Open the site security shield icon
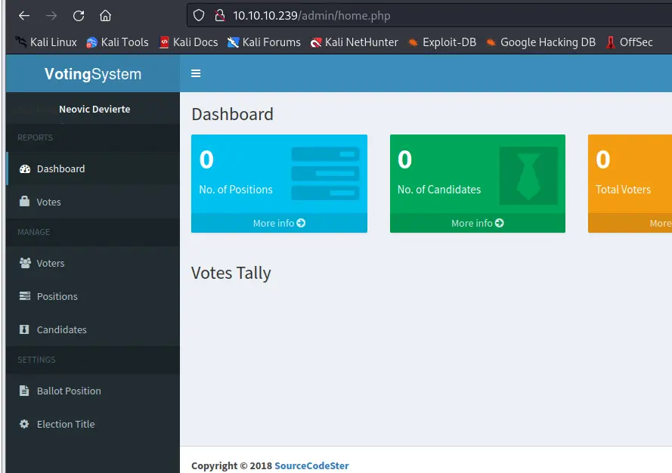 point(199,15)
